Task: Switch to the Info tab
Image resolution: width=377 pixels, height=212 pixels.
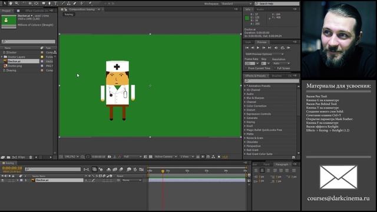Action: (248, 9)
